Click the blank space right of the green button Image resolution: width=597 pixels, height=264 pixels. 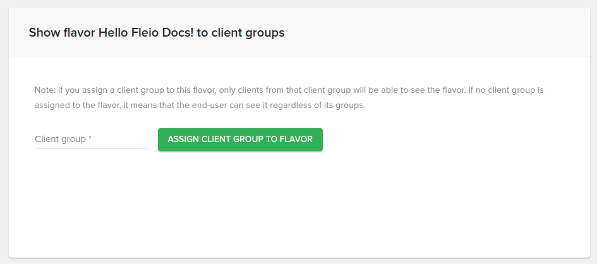[442, 140]
